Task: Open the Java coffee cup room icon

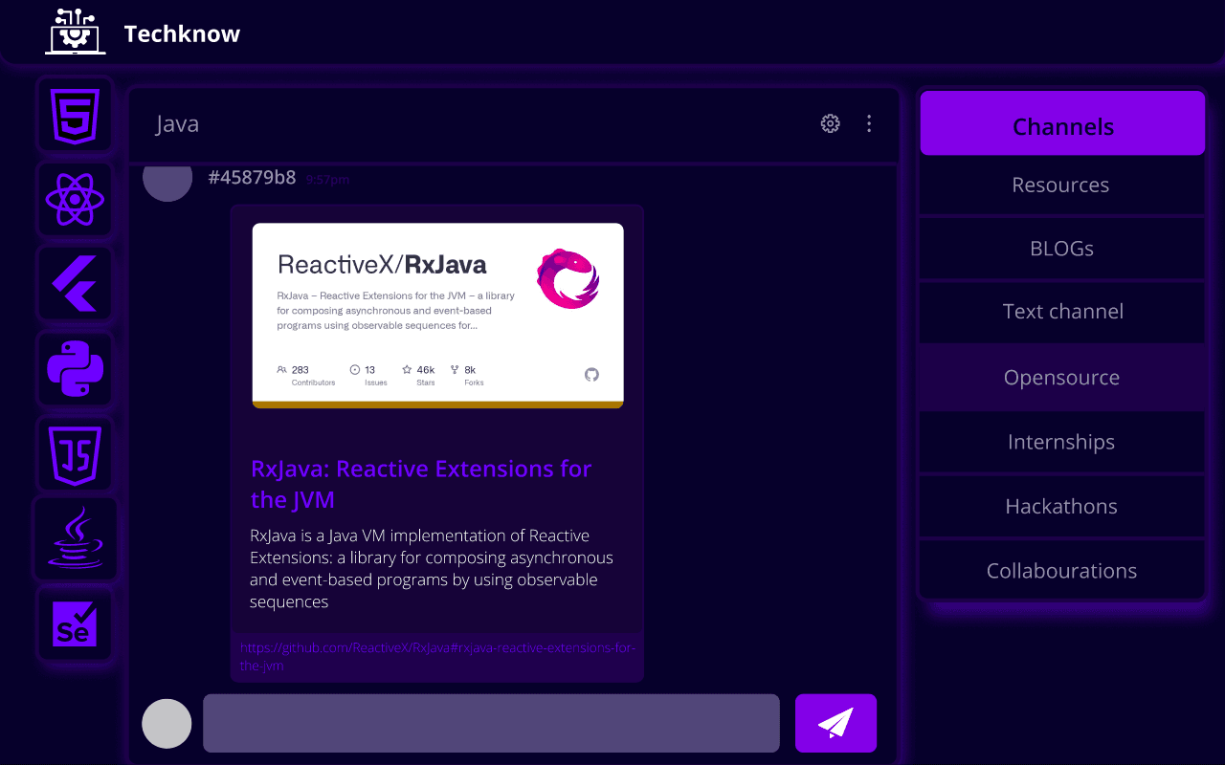Action: coord(75,538)
